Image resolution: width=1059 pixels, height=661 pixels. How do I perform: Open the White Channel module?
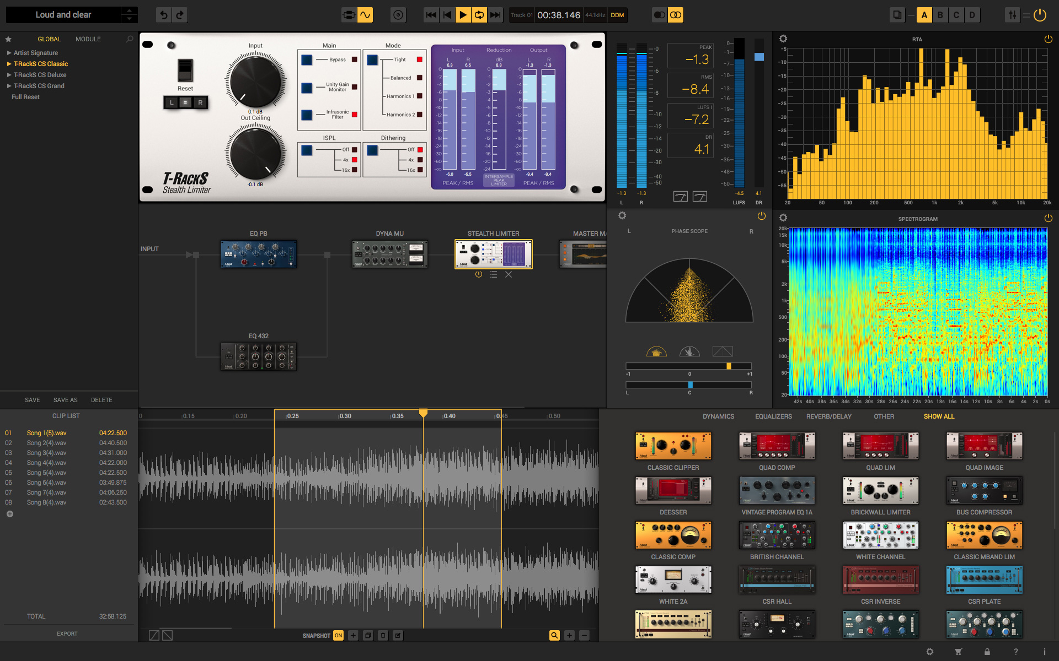tap(880, 535)
